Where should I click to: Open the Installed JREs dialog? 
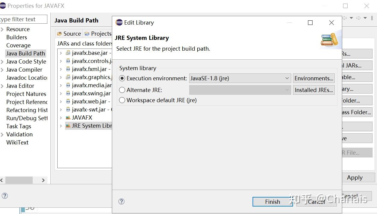coord(314,90)
